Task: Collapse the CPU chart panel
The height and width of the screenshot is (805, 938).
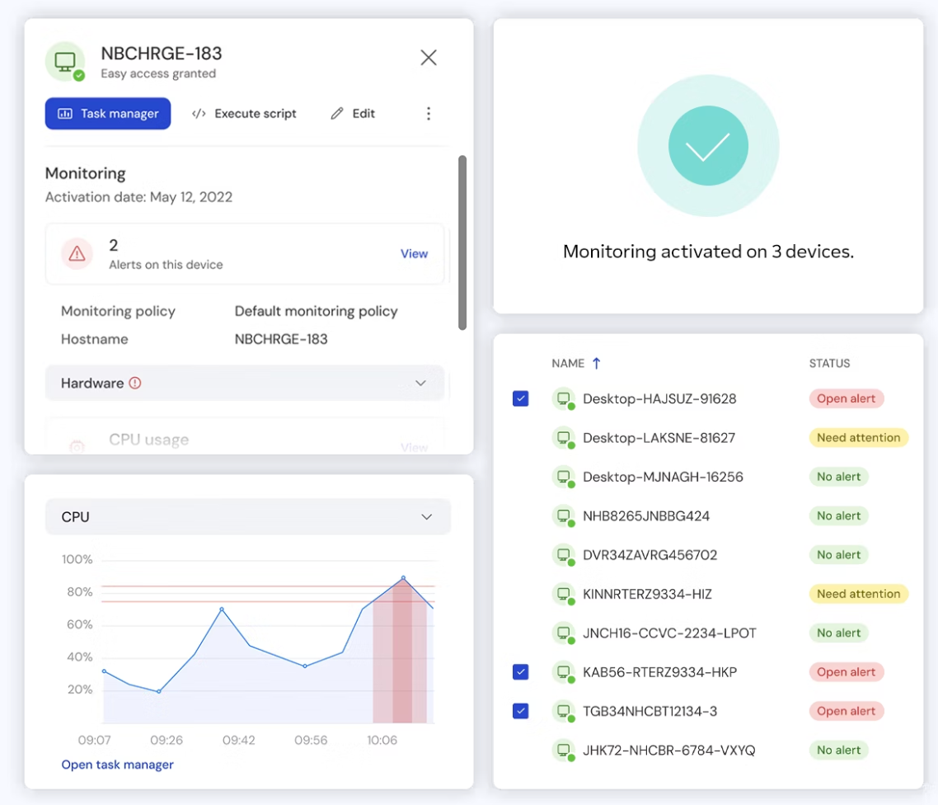Action: coord(427,516)
